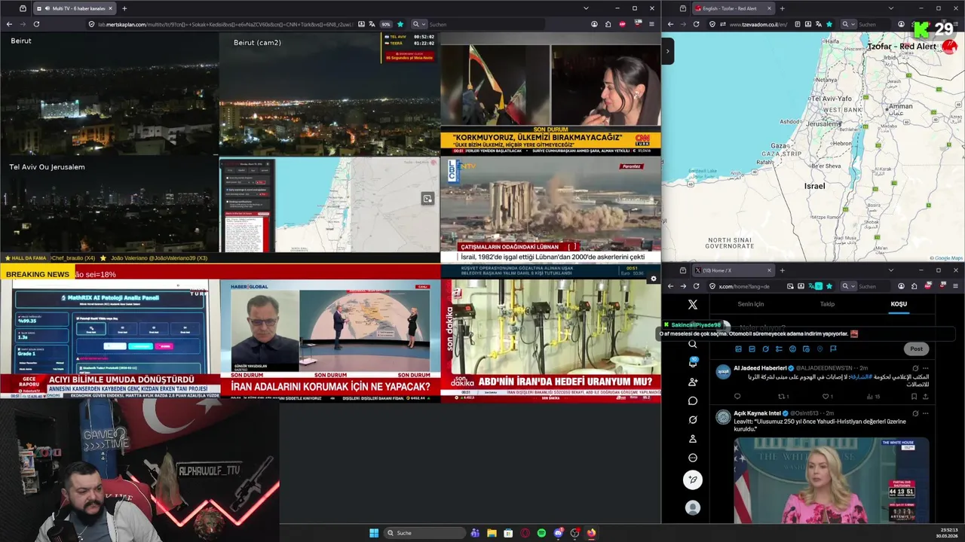Switch to Senin için tab on X
The height and width of the screenshot is (542, 965).
[751, 304]
